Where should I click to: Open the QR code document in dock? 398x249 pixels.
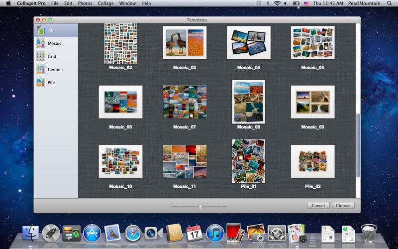328,234
